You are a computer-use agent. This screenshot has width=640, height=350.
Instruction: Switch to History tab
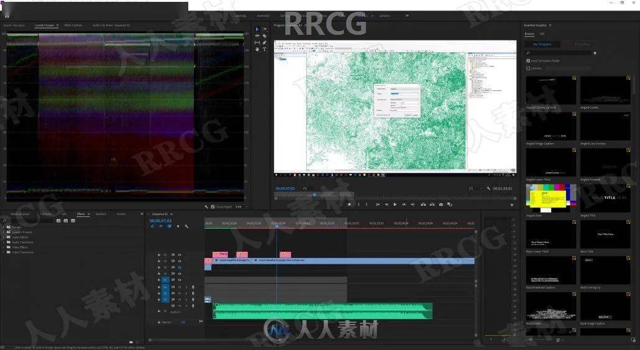pyautogui.click(x=121, y=214)
